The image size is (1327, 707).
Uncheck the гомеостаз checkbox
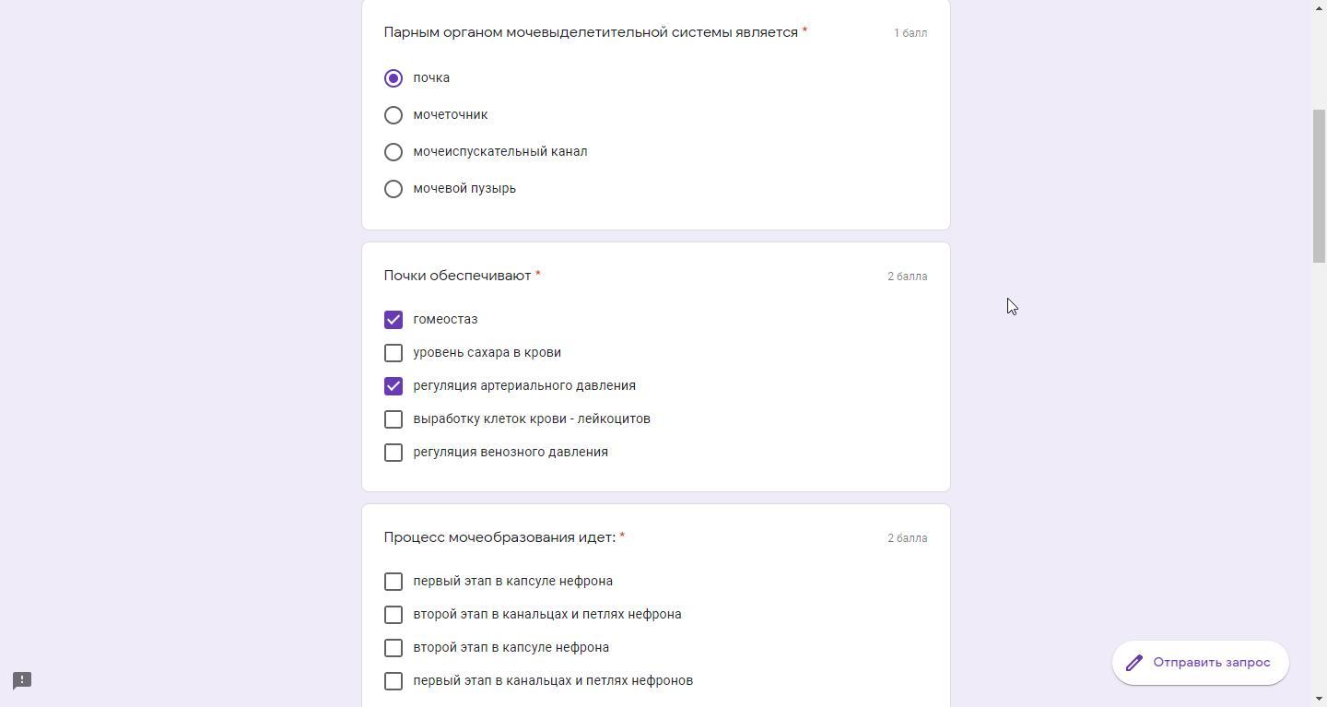coord(393,320)
